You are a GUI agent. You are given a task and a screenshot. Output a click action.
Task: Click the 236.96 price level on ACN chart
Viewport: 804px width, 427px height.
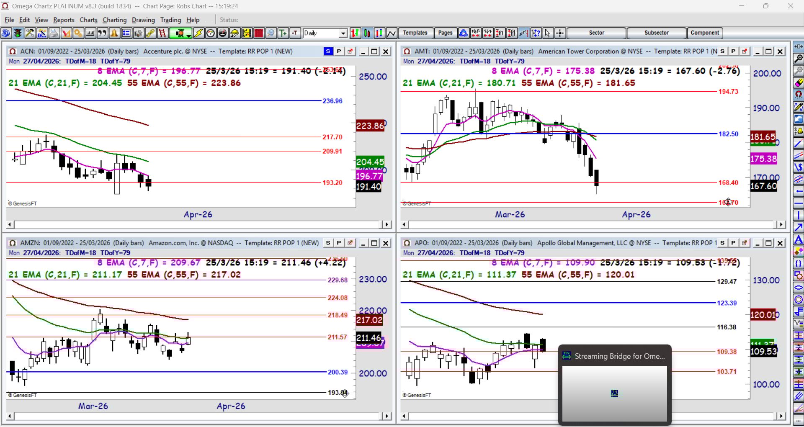[x=332, y=101]
